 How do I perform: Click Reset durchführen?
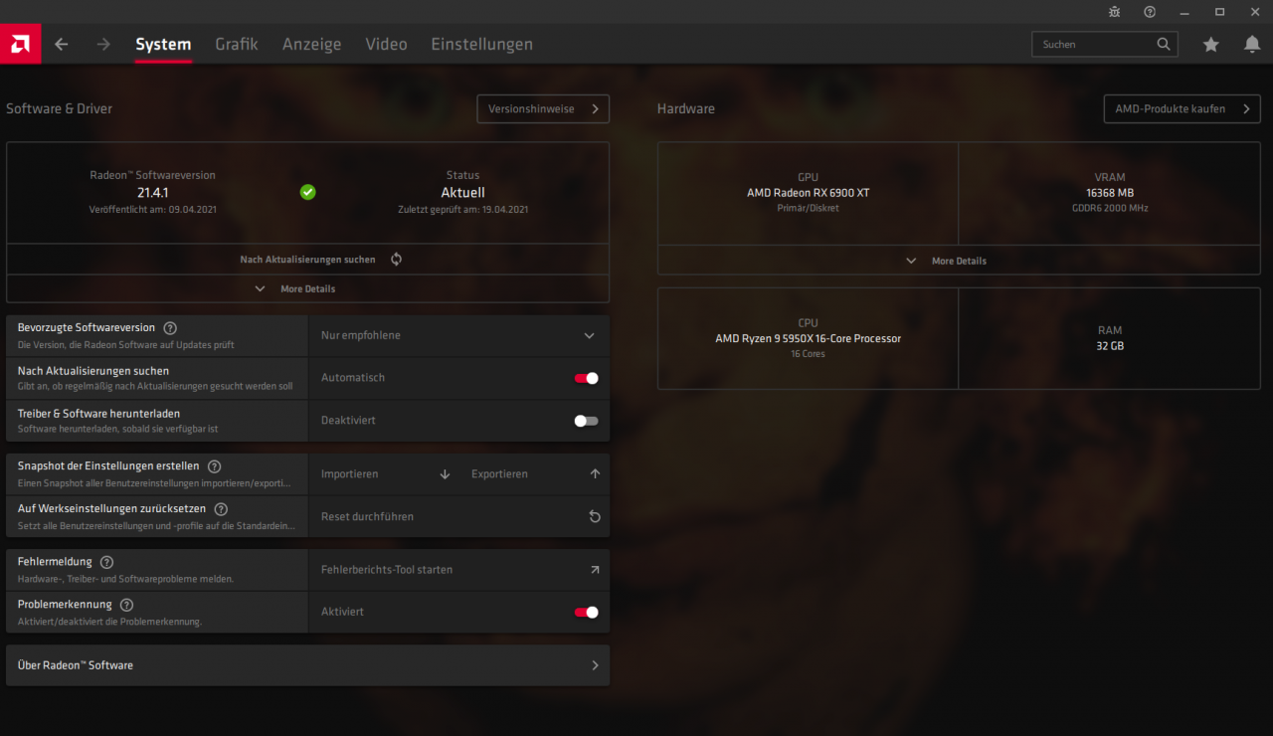pyautogui.click(x=458, y=517)
